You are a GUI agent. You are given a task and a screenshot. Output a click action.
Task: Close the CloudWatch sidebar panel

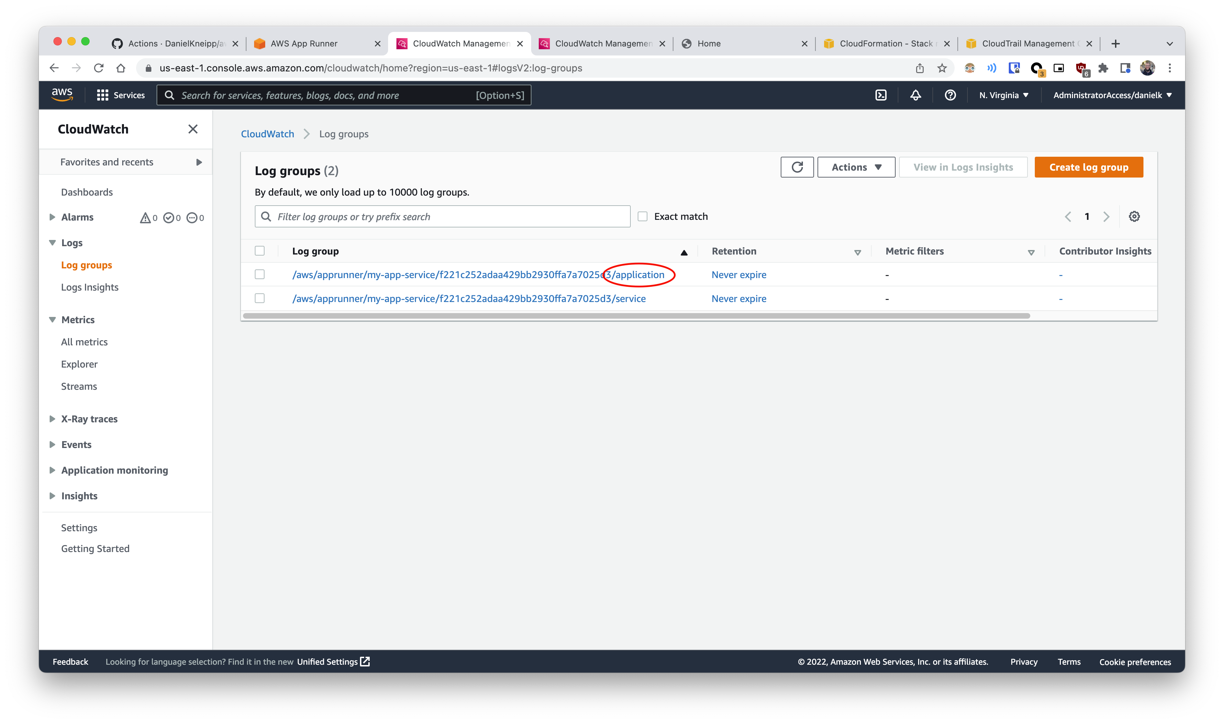(193, 129)
